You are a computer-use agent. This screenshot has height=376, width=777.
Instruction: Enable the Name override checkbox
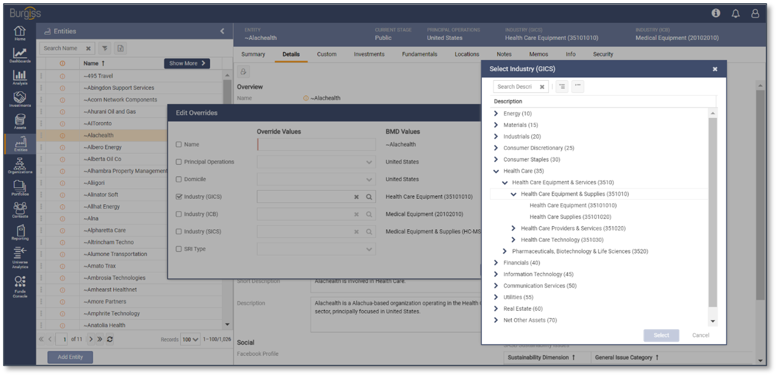pos(179,144)
